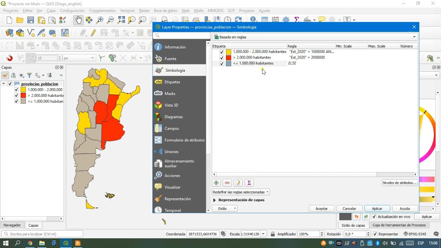Image resolution: width=441 pixels, height=248 pixels.
Task: Toggle the snapping magnet icon
Action: [x=9, y=58]
